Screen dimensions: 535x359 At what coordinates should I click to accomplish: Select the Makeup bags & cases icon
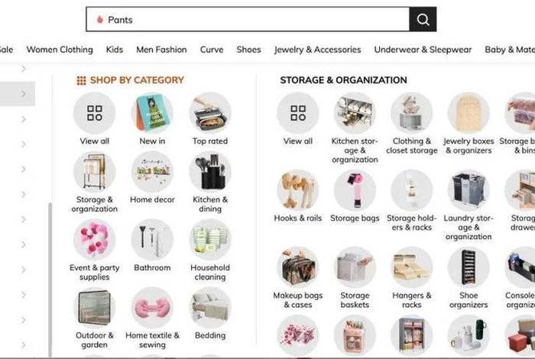[298, 267]
